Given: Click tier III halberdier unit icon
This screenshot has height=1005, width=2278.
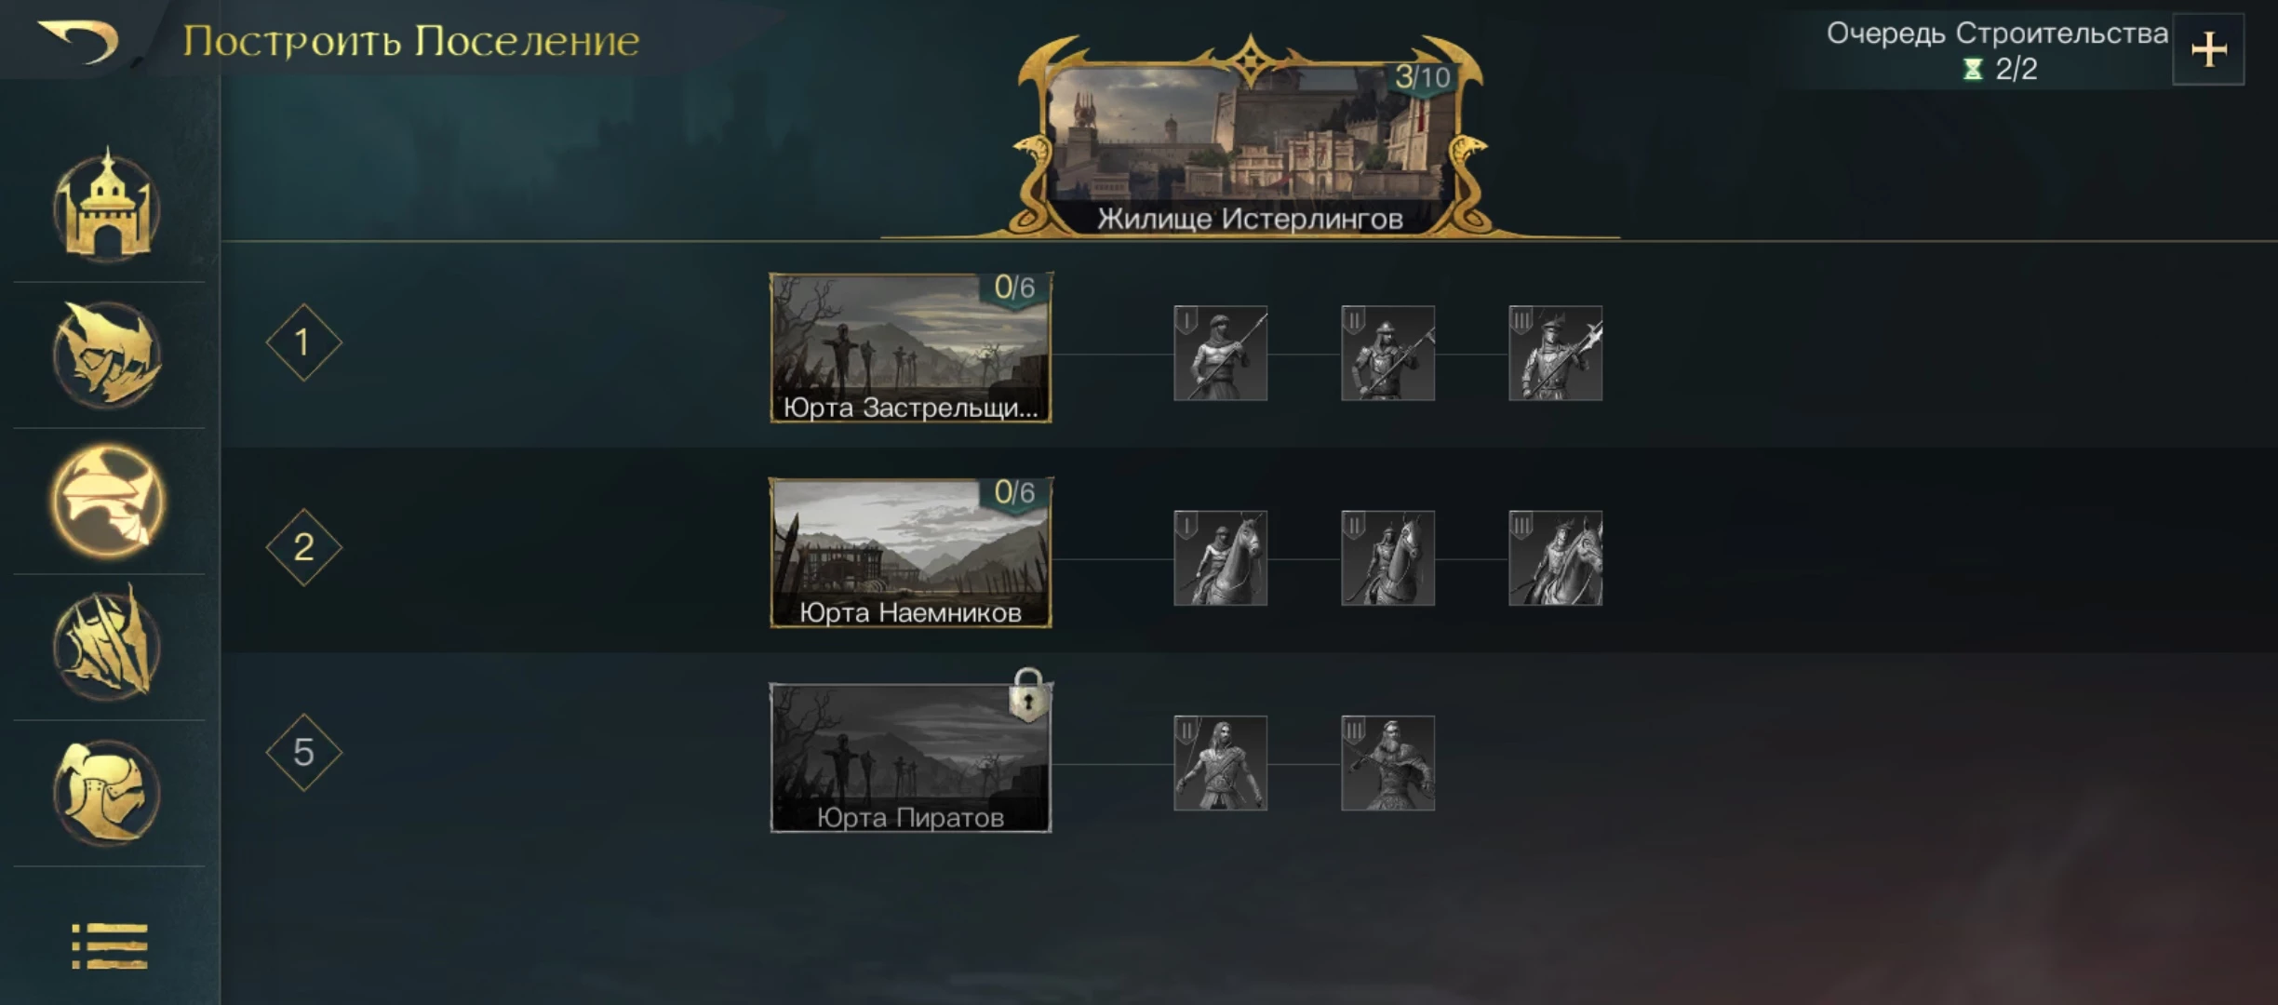Looking at the screenshot, I should pos(1555,354).
